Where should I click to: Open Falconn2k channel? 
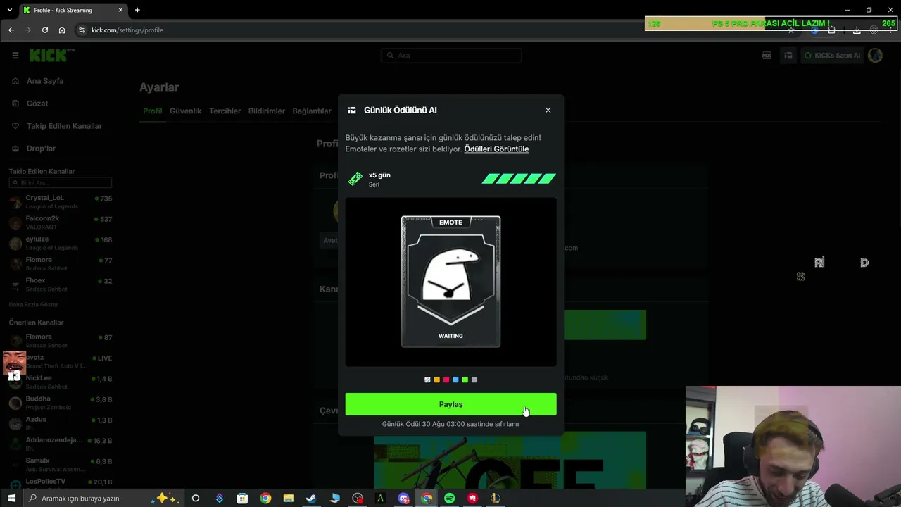pyautogui.click(x=61, y=223)
